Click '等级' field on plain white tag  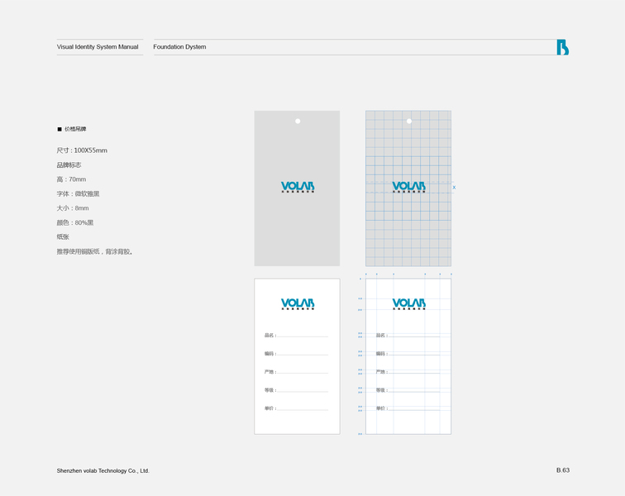click(296, 390)
